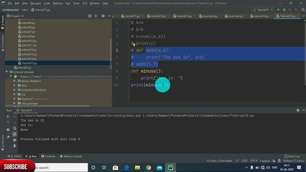Collapse all icon in Project panel
The width and height of the screenshot is (306, 172).
(x=96, y=16)
